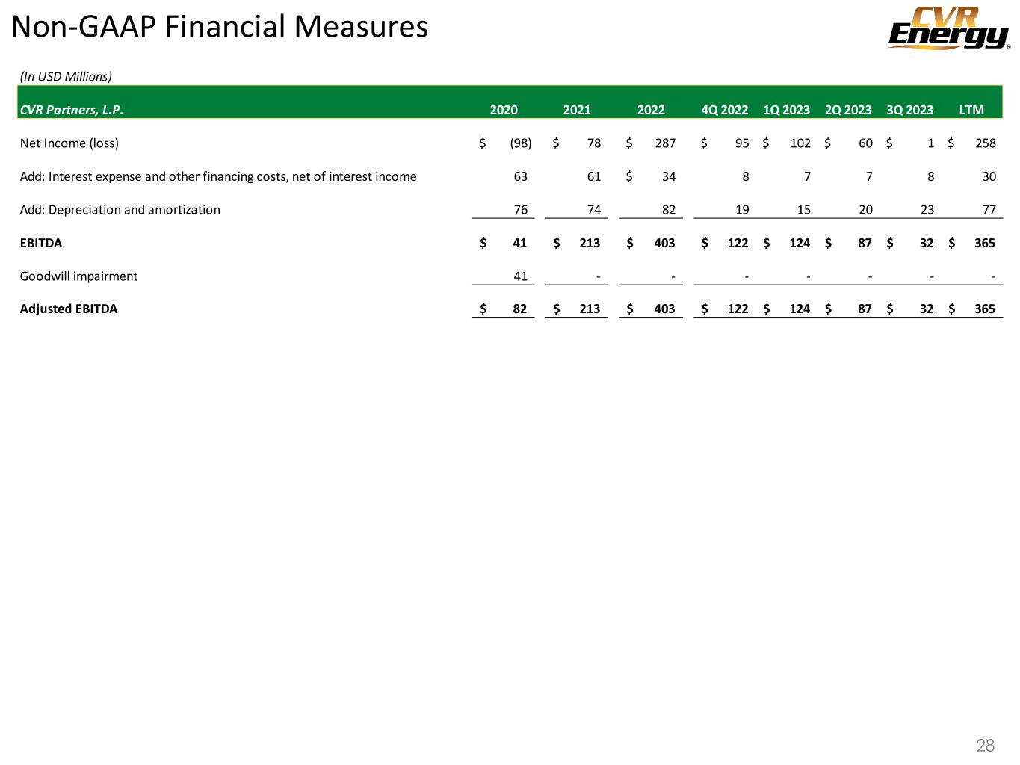This screenshot has height=765, width=1020.
Task: Click the Goodwill impairment row label
Action: [78, 276]
